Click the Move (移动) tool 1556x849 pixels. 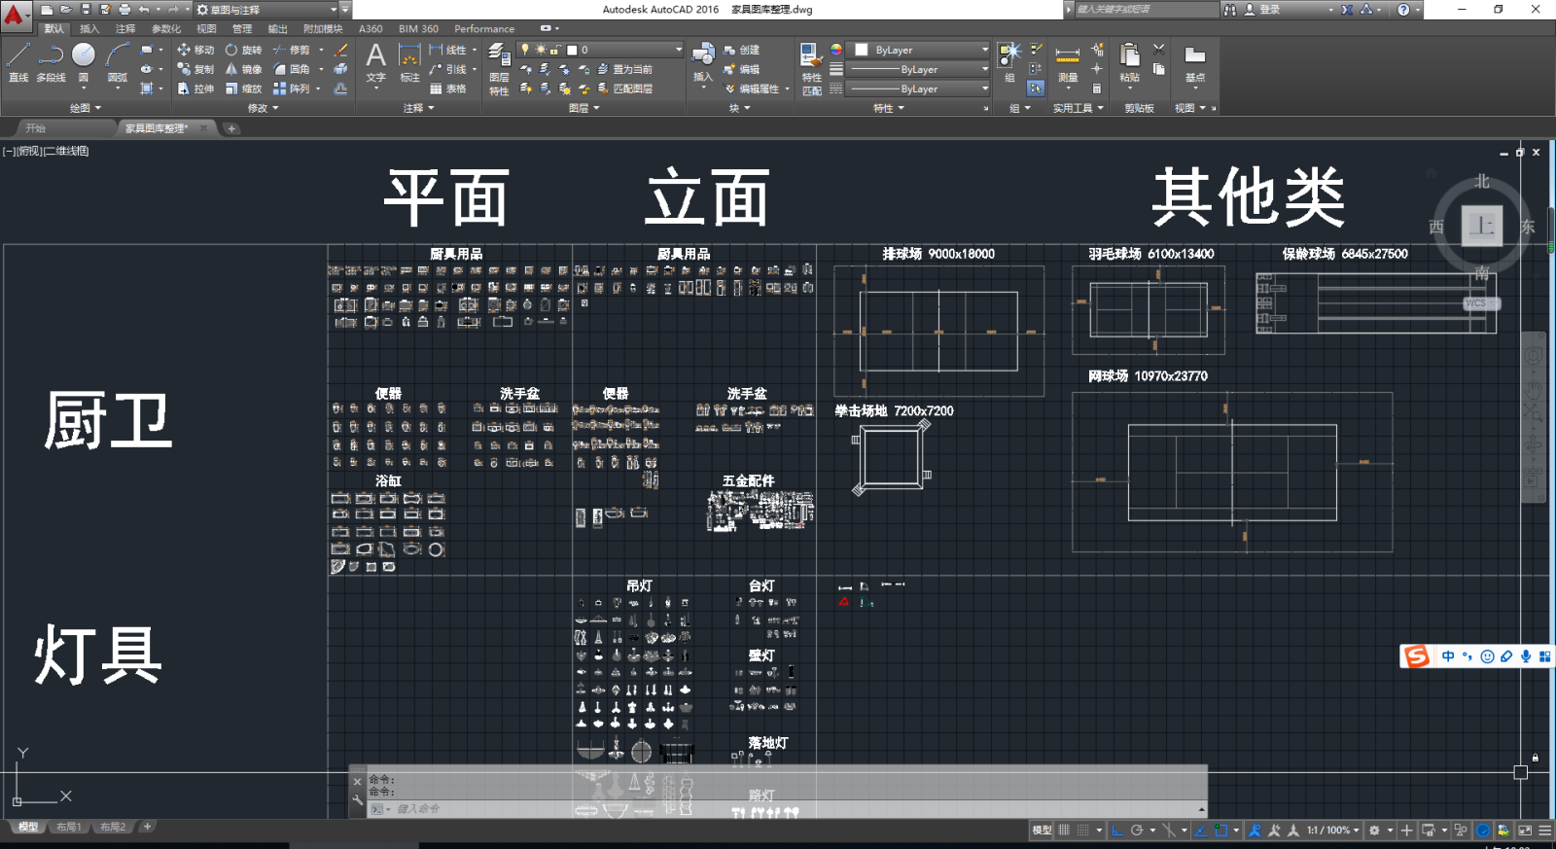[x=195, y=50]
